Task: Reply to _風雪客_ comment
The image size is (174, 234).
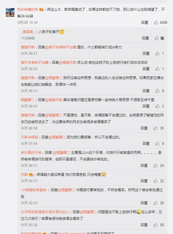Action: [145, 38]
